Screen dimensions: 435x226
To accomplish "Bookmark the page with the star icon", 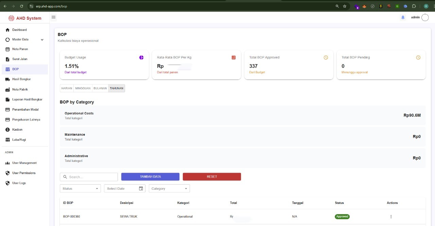I will (345, 6).
